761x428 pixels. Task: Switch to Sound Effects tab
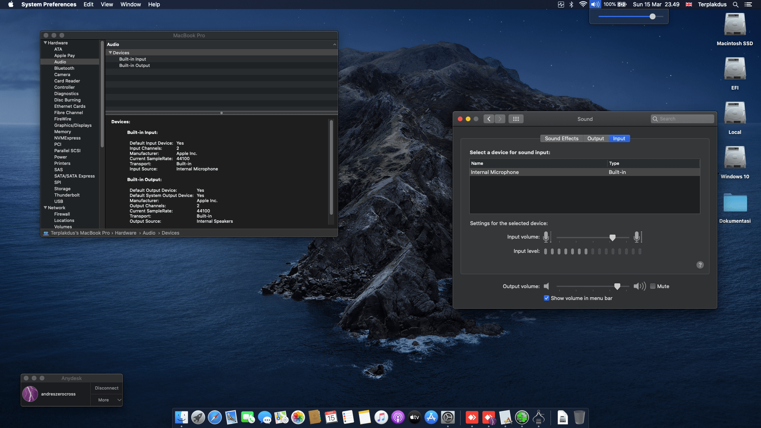point(561,138)
